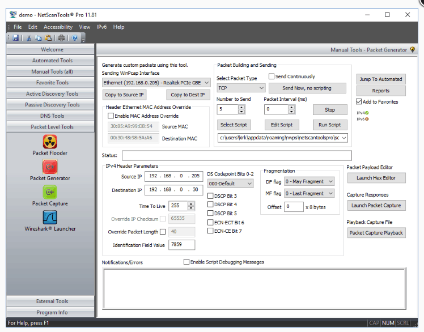424x332 pixels.
Task: Toggle Send Continuously checkbox
Action: click(x=271, y=76)
